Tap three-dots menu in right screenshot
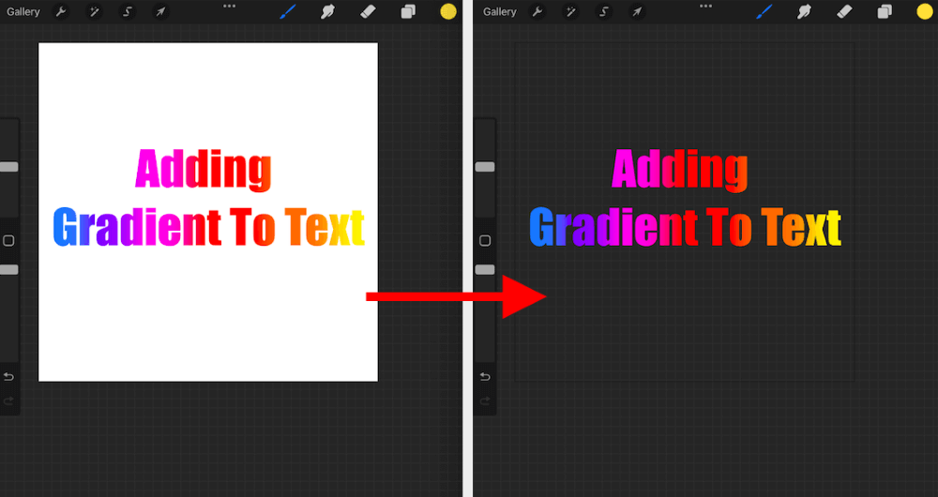 (x=706, y=6)
